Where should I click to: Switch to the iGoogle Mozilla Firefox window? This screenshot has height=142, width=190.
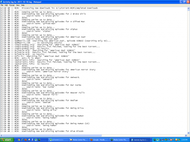point(99,140)
